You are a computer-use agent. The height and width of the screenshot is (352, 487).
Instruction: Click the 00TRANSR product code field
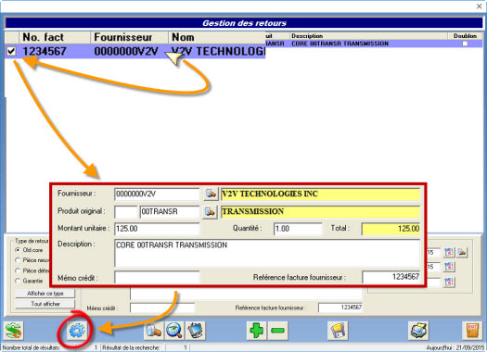point(170,212)
